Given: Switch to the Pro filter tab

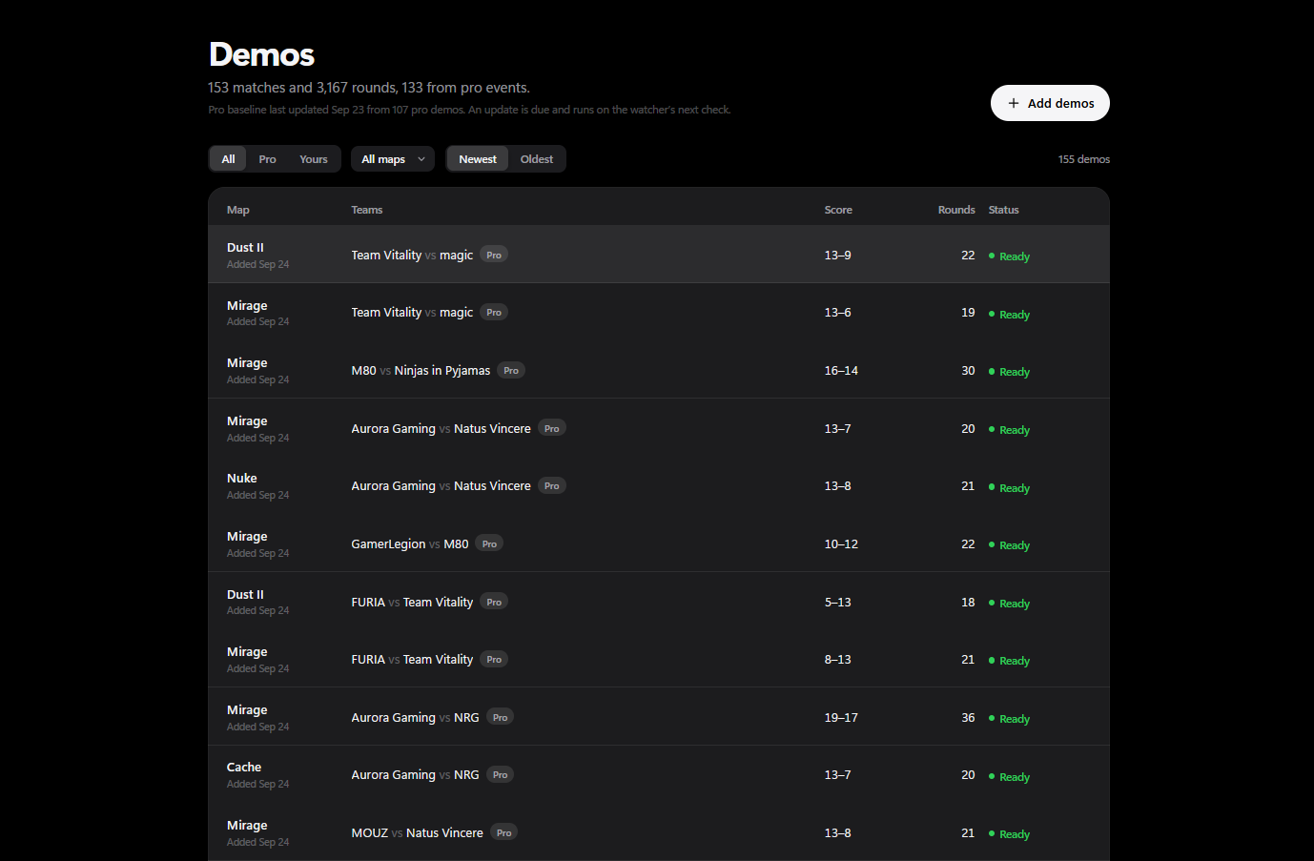Looking at the screenshot, I should 267,159.
